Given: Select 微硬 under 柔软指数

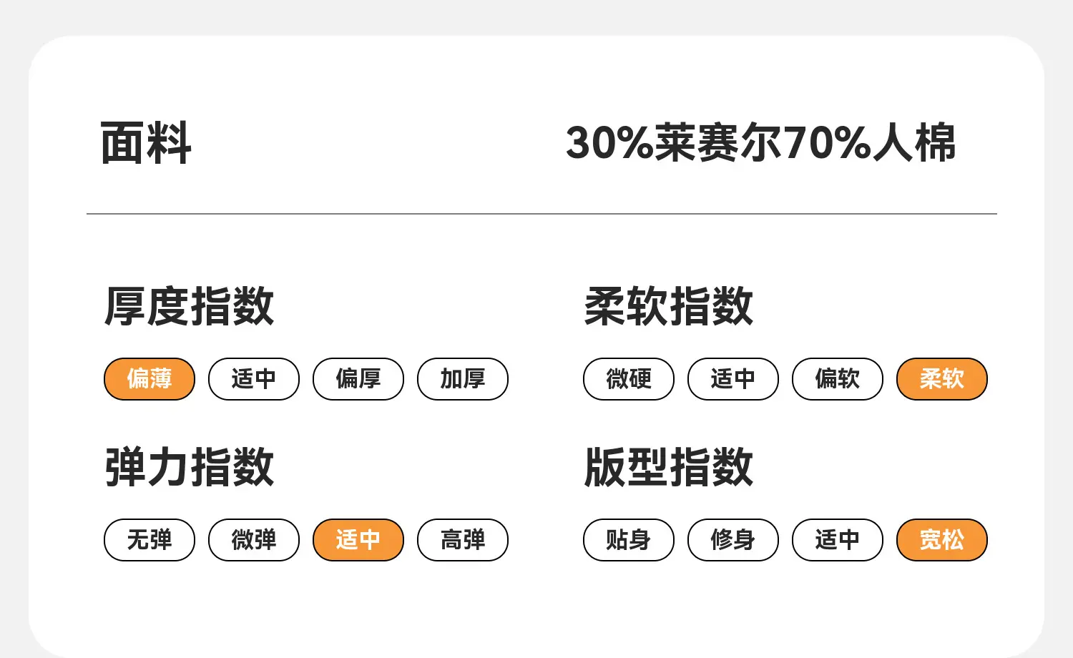Looking at the screenshot, I should (x=629, y=379).
